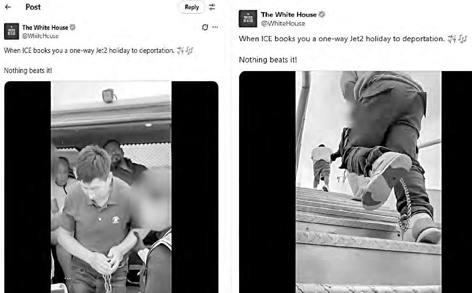Go back using the arrow beside Post

8,7
